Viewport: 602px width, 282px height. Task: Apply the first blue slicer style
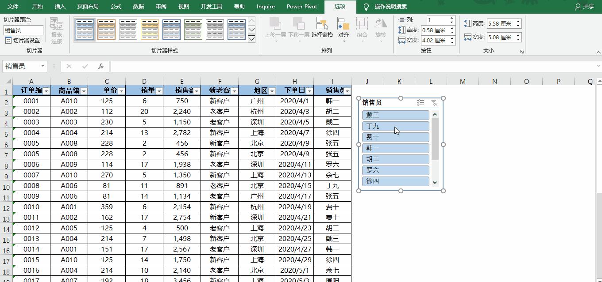[85, 29]
